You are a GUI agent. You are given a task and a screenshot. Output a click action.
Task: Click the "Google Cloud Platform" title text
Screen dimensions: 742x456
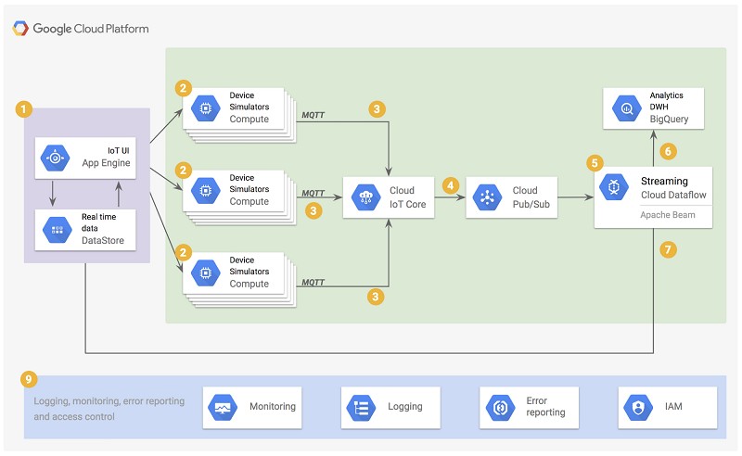[x=91, y=29]
